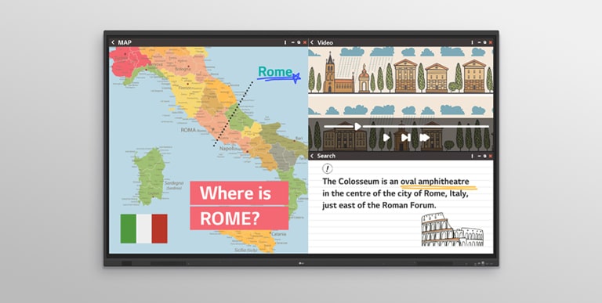Click the video progress slider handle
602x303 pixels.
[357, 126]
